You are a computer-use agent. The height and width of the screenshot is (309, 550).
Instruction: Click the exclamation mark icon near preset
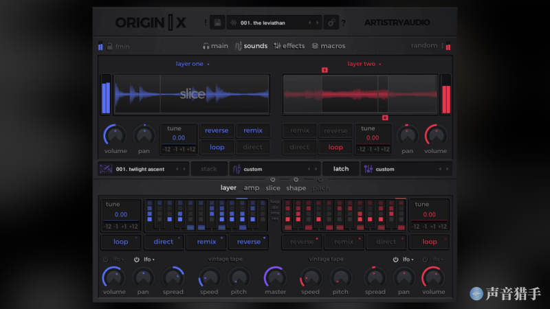point(206,23)
